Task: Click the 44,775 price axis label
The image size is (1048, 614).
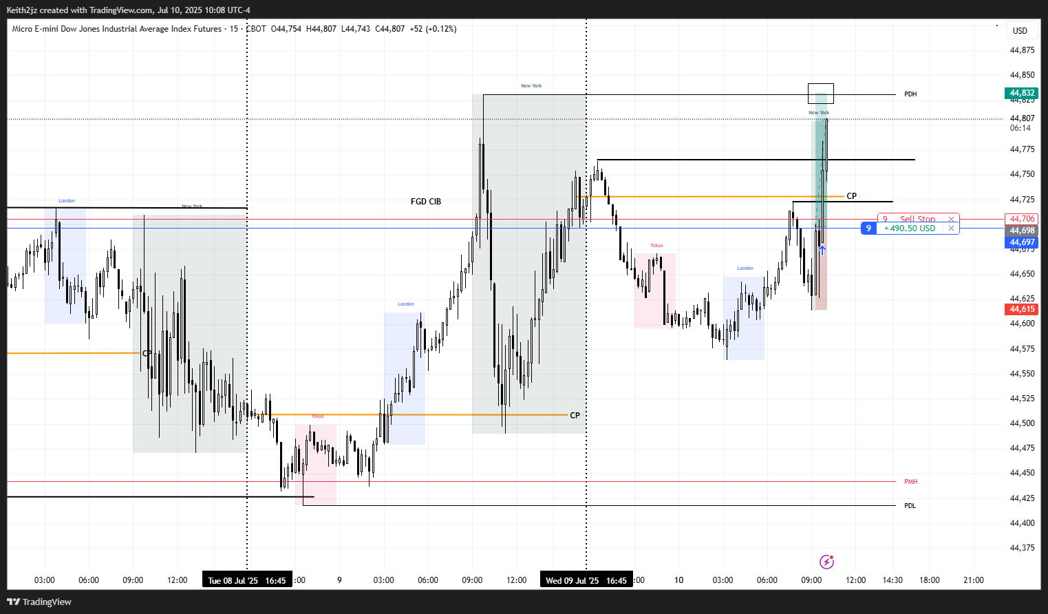Action: coord(1022,149)
